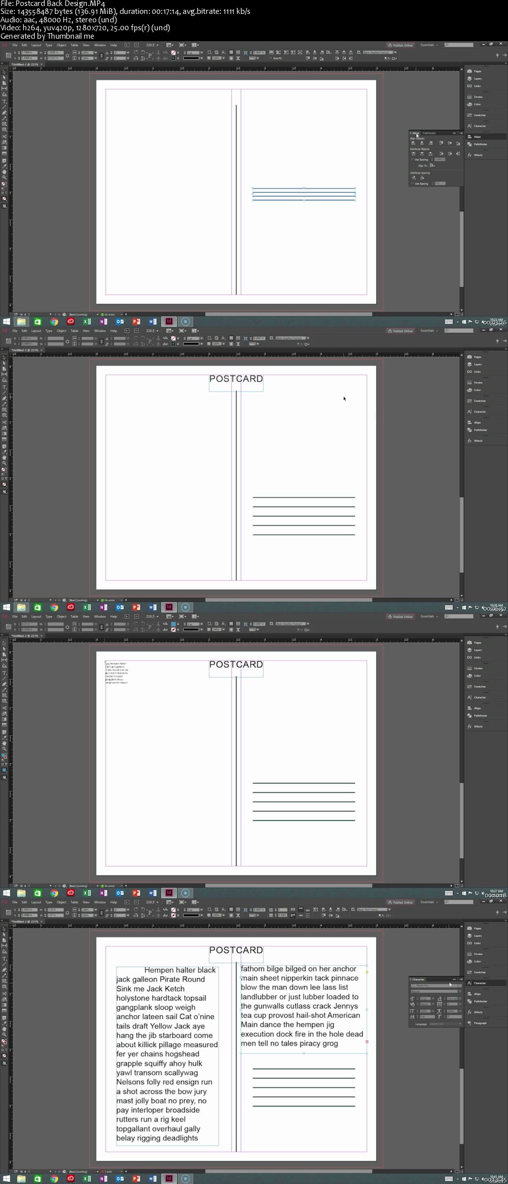Click Publish Online in the 00:03:26 frame
The width and height of the screenshot is (508, 1184).
point(400,45)
